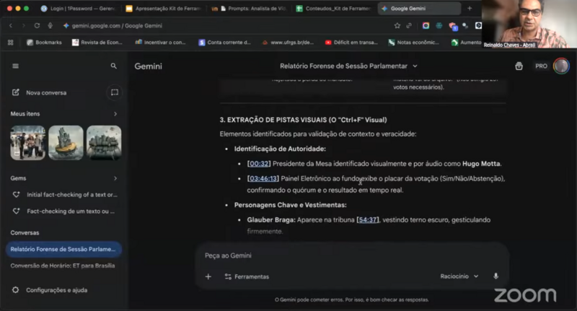Jump to timestamp 54:37 link
Viewport: 577px width, 311px height.
(368, 220)
